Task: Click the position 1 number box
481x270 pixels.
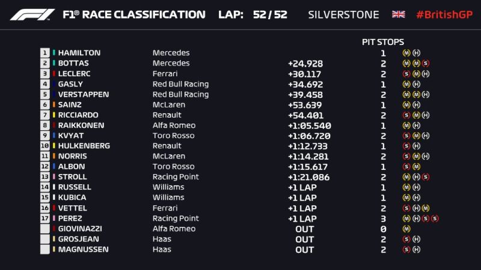Action: 44,53
